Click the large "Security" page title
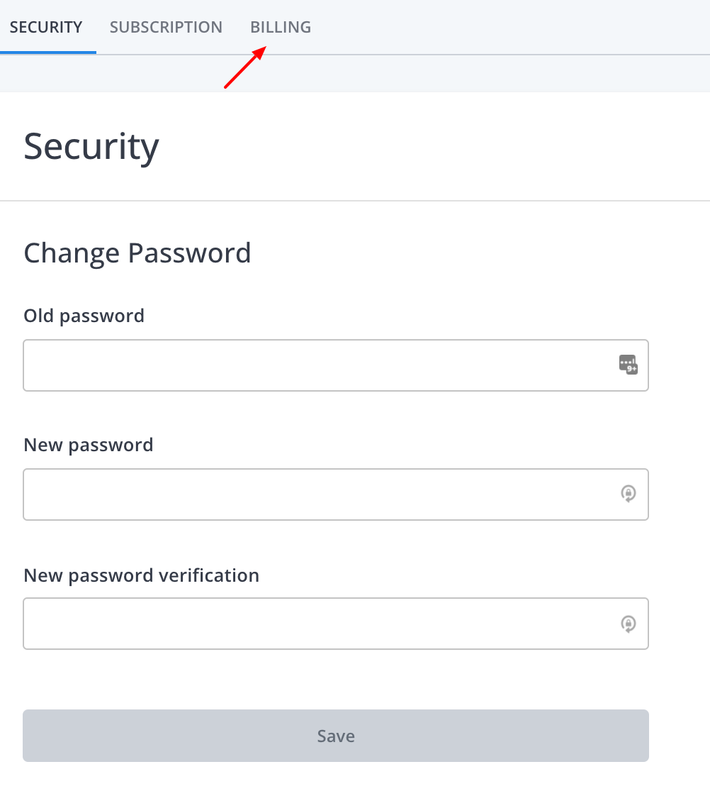Screen dimensions: 710x796 91,146
